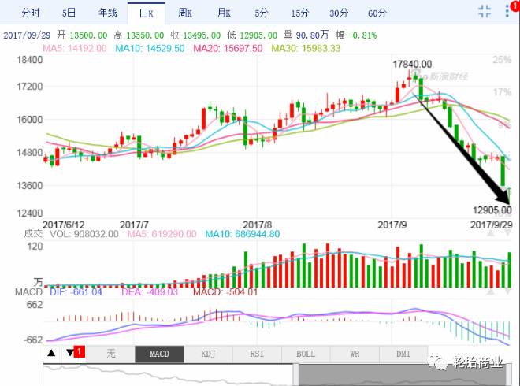Show the 30分 thirty-minute chart
The height and width of the screenshot is (386, 520).
coord(339,13)
